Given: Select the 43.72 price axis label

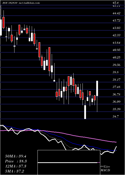Looking at the screenshot, I should click(x=116, y=20).
